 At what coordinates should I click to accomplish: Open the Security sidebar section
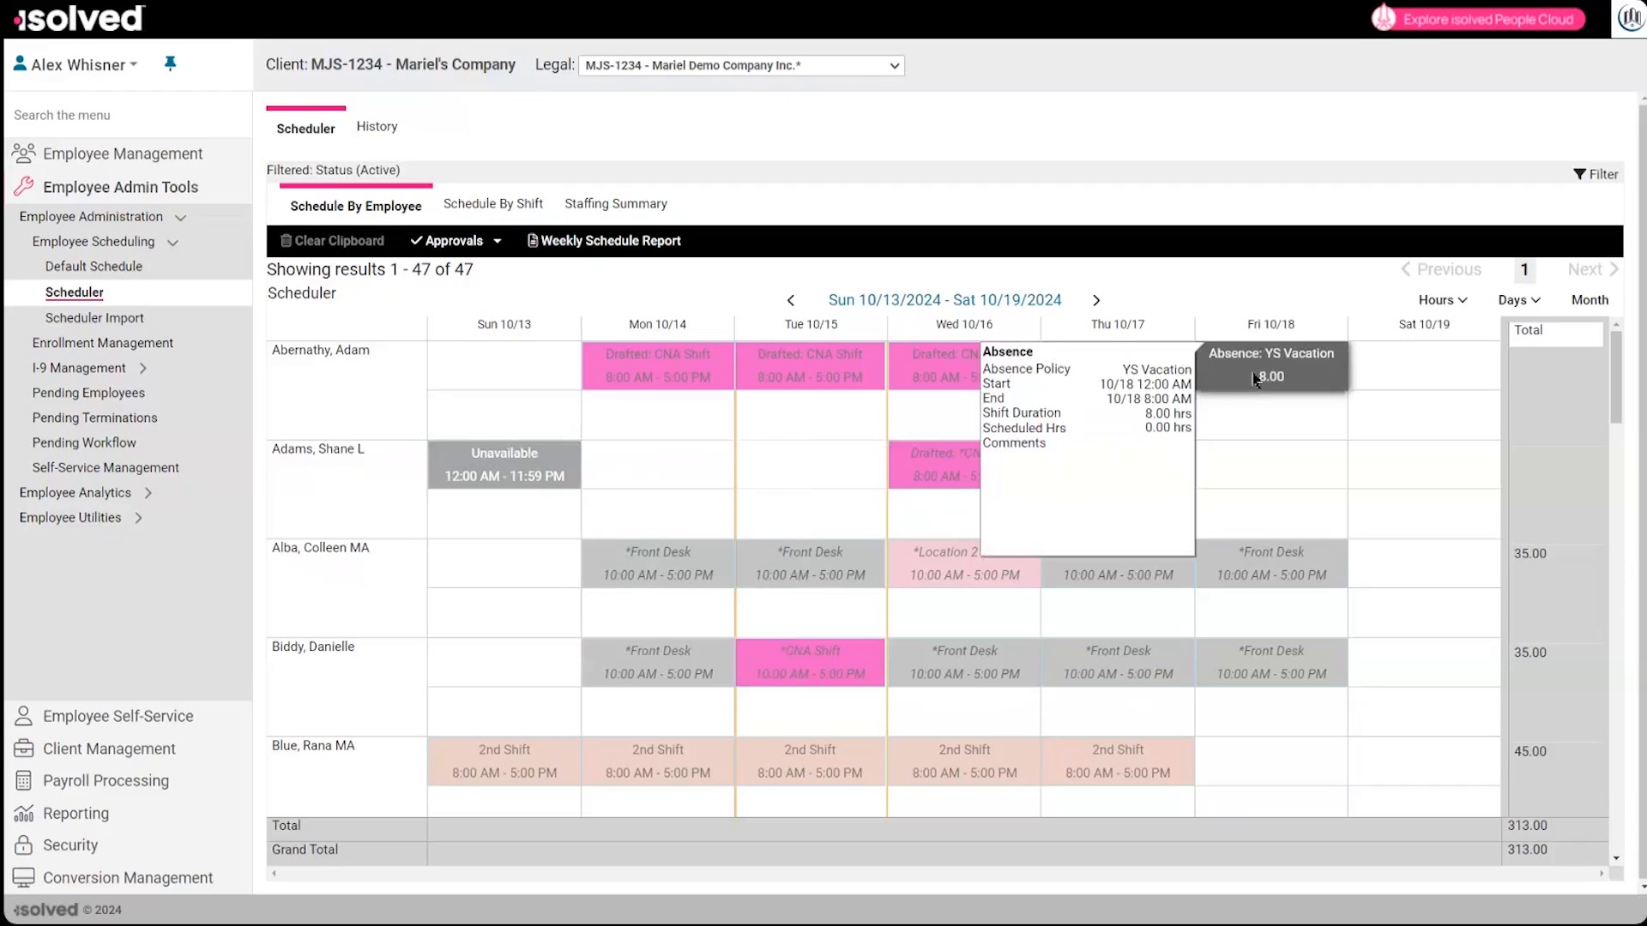[x=70, y=845]
